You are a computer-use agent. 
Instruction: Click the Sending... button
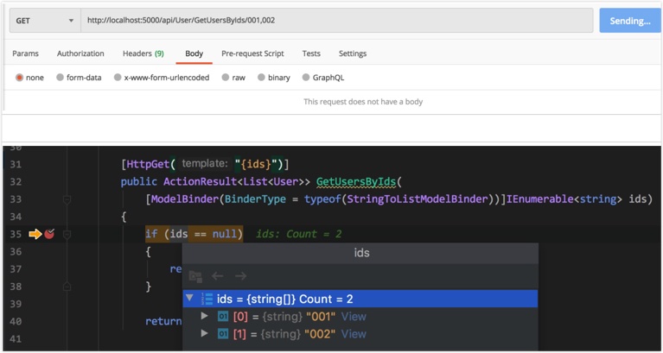tap(630, 21)
